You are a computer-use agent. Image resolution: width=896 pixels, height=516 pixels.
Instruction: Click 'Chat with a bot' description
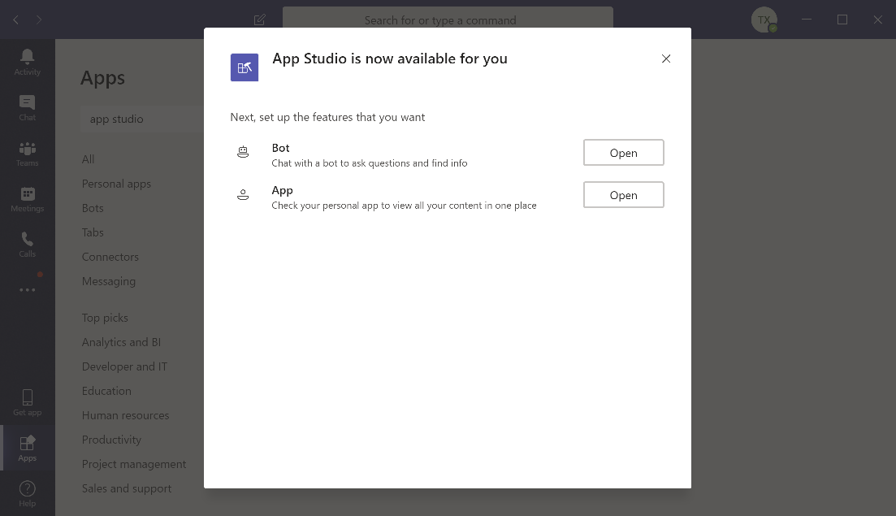coord(369,163)
